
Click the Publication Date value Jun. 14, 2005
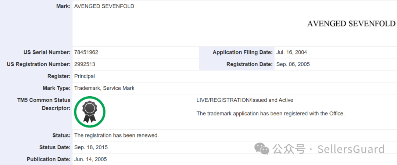click(90, 159)
